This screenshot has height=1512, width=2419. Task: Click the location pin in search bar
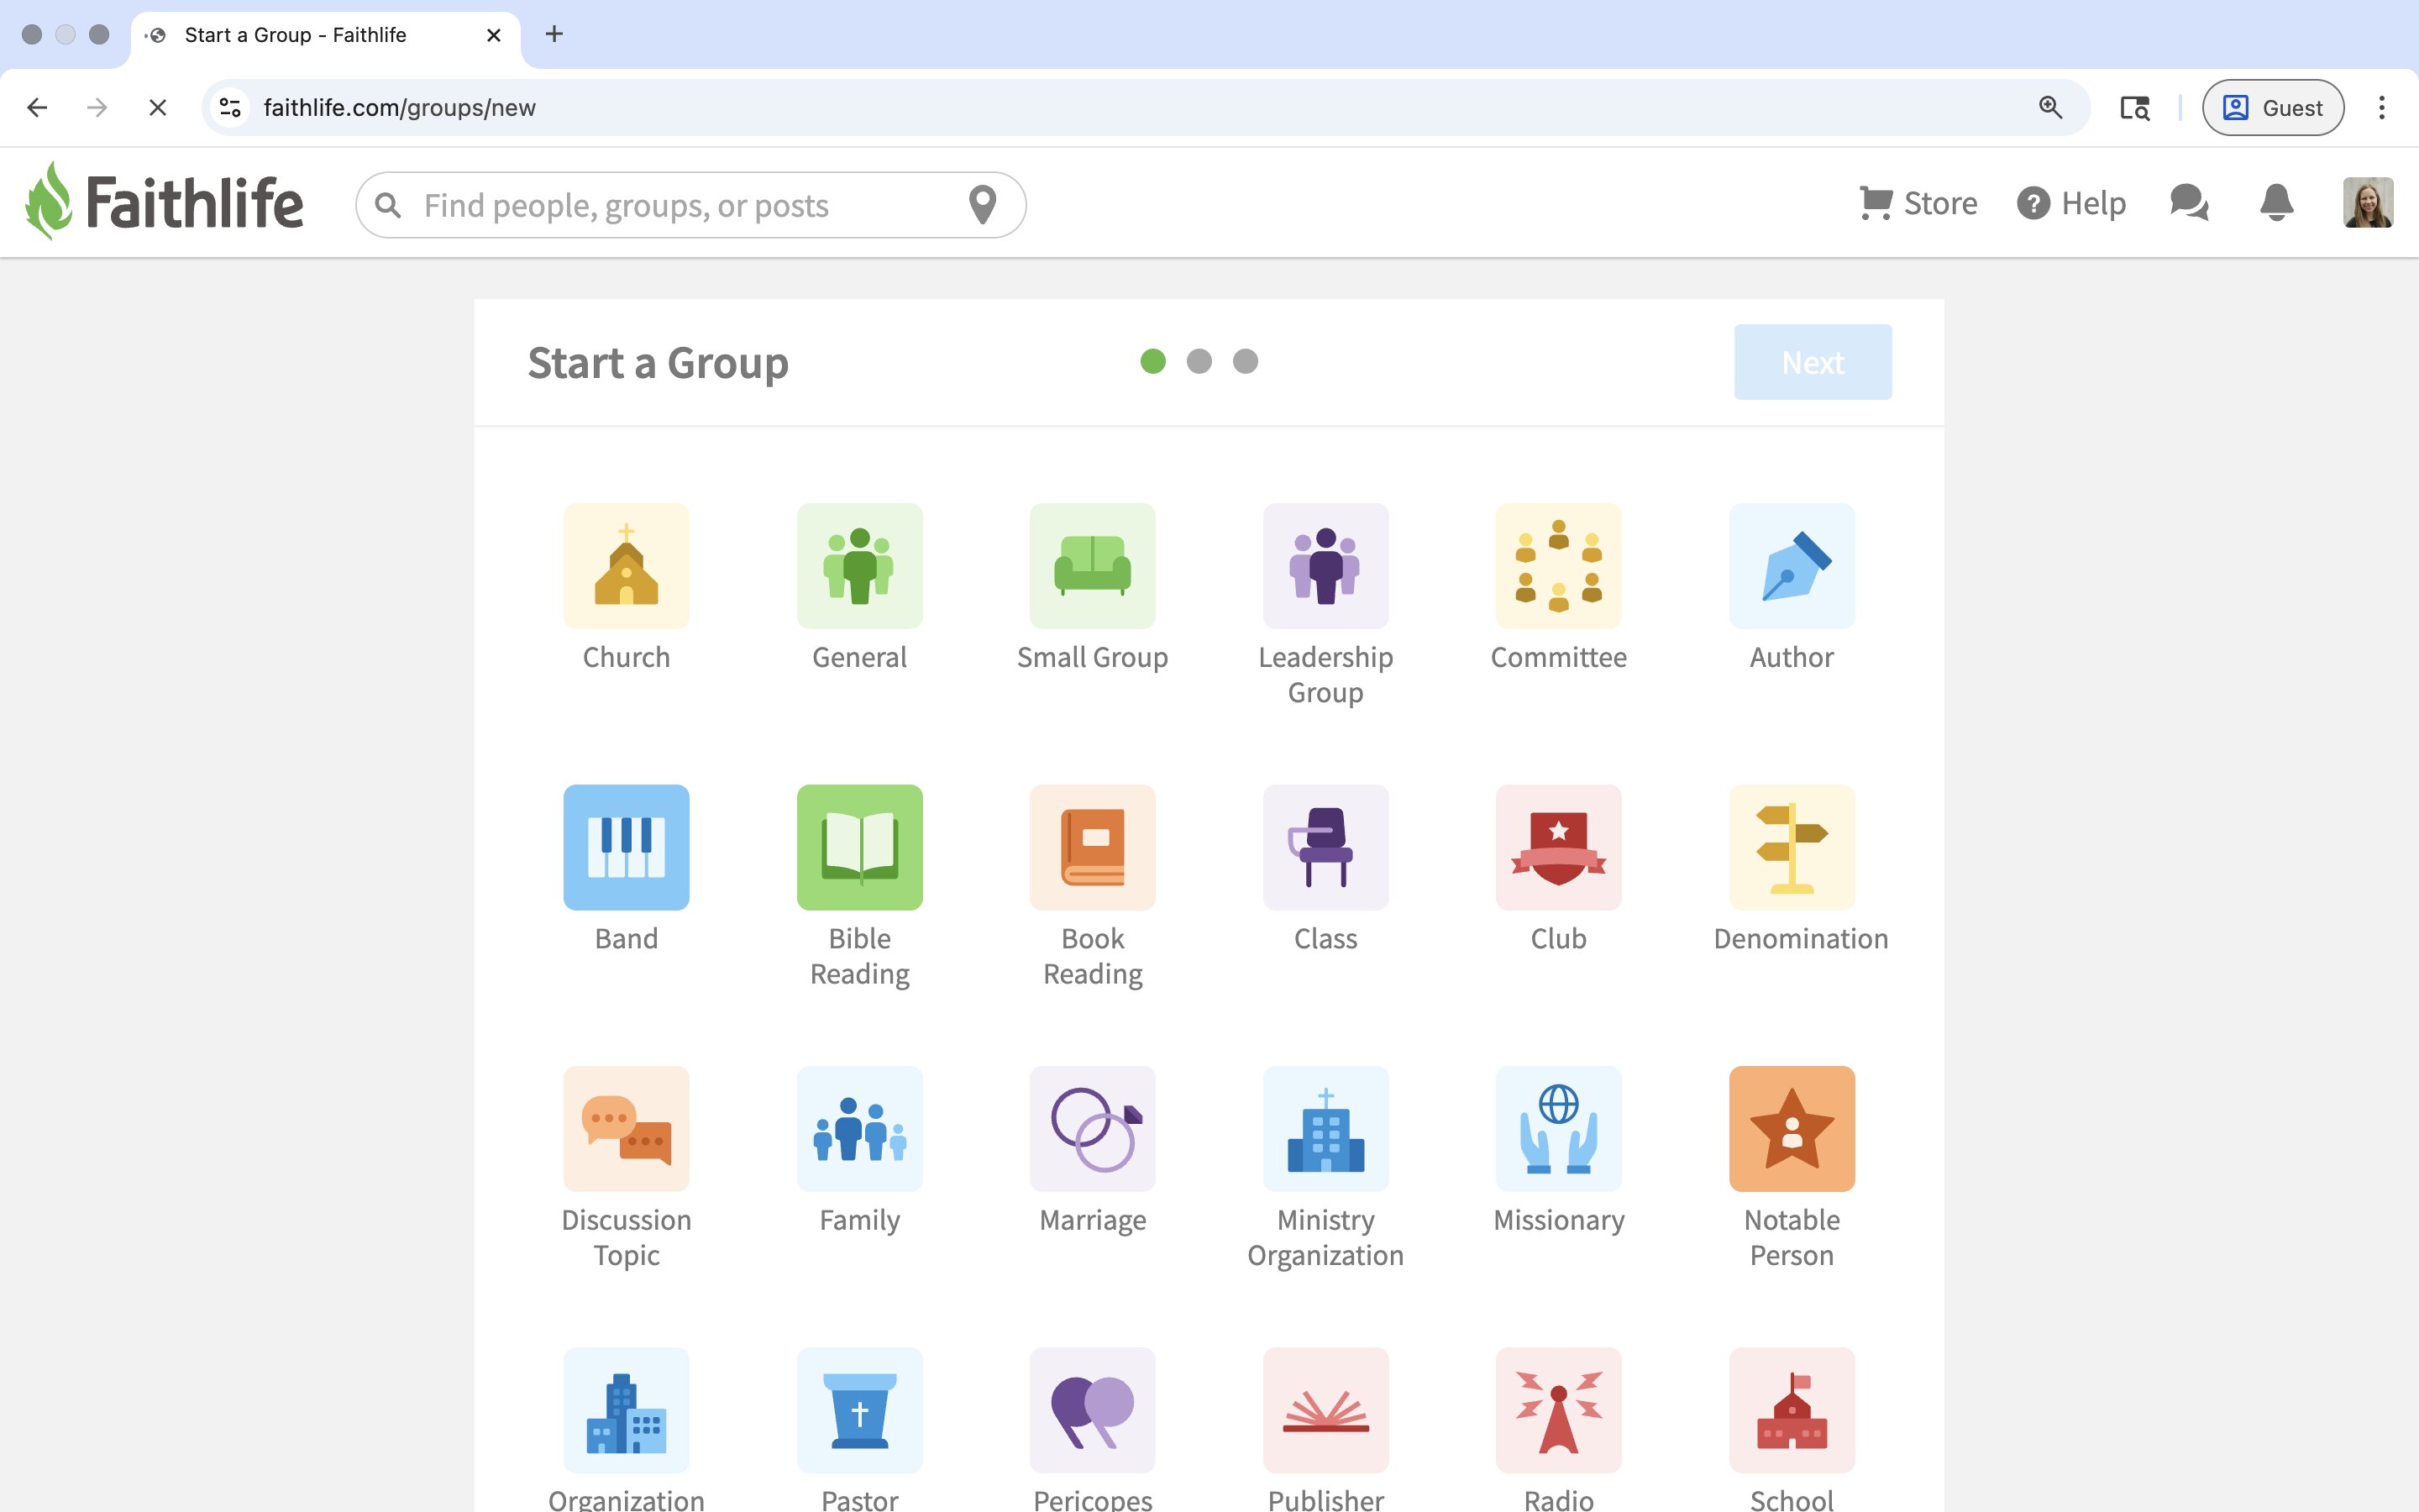(983, 205)
